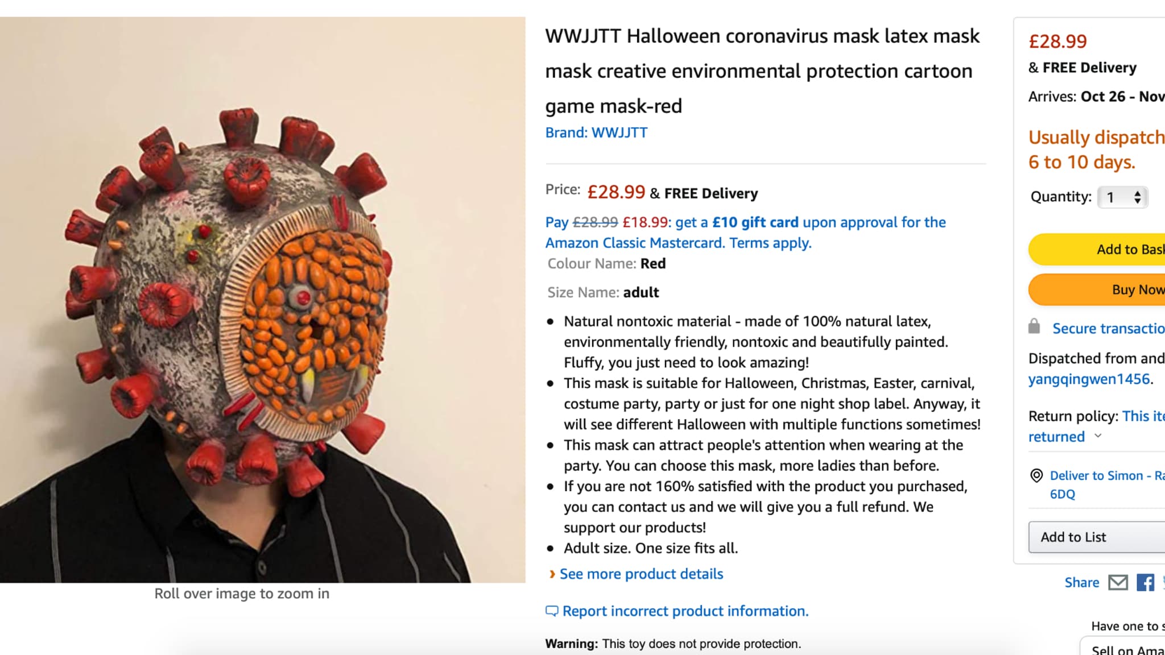
Task: Click See more product details link
Action: [x=641, y=574]
